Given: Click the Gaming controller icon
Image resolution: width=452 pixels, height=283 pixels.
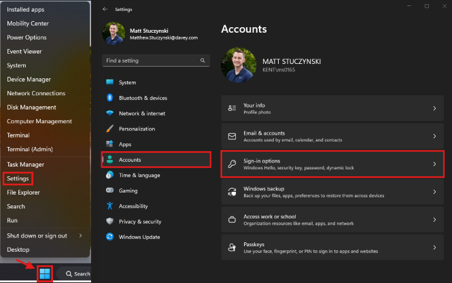Looking at the screenshot, I should pos(110,190).
